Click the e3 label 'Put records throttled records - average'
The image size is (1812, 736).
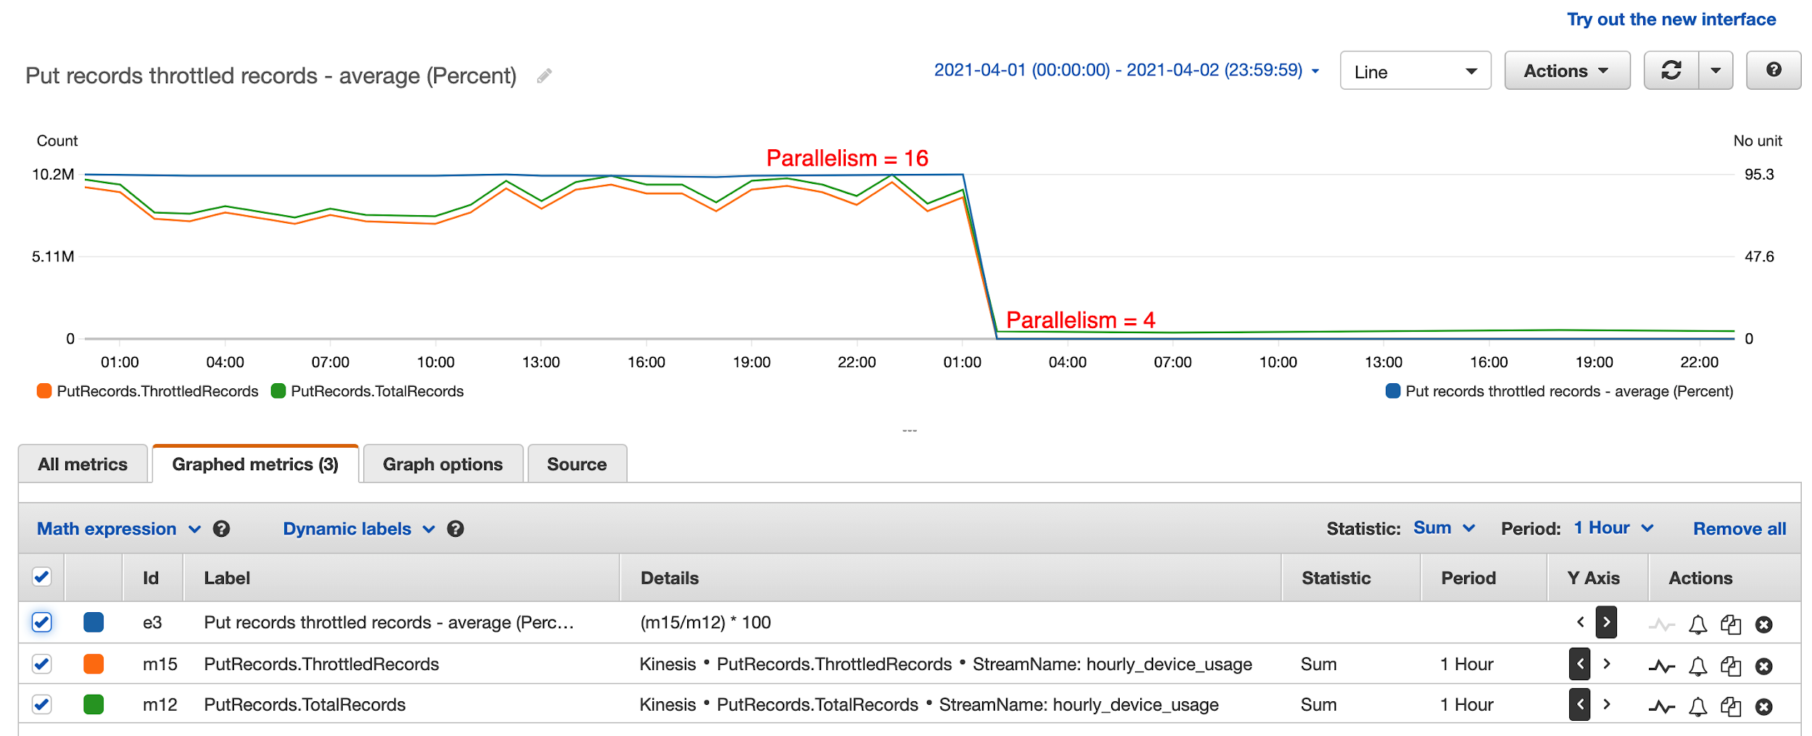389,622
